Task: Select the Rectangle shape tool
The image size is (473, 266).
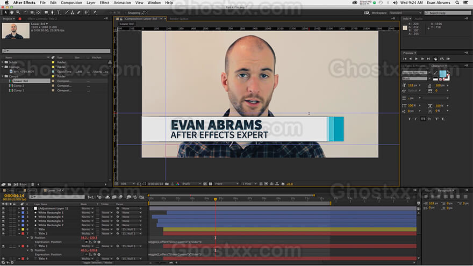Action: pyautogui.click(x=46, y=12)
